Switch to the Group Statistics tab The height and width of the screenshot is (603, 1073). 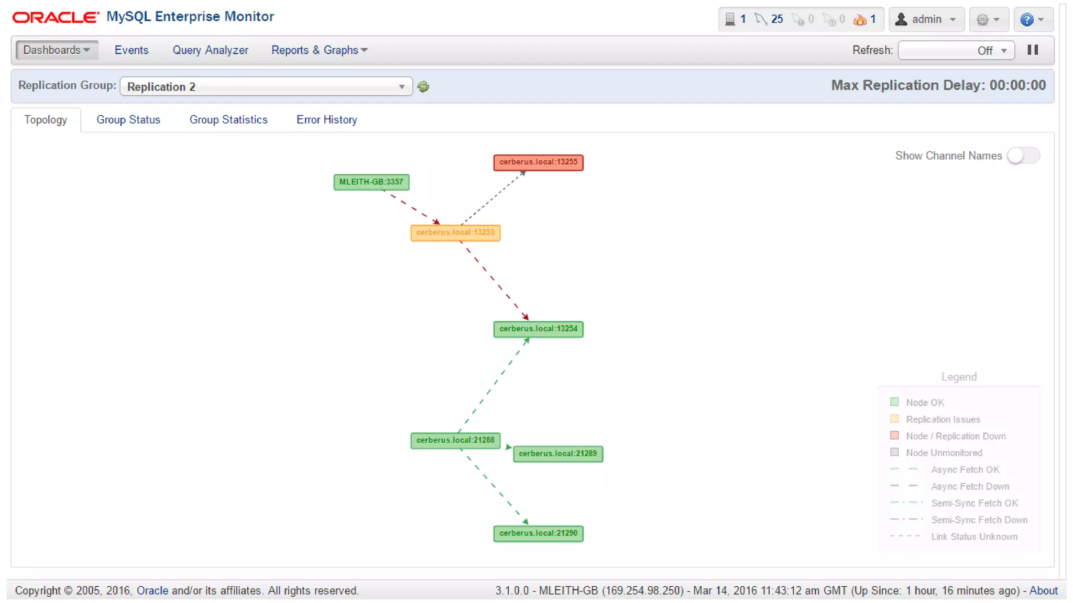(x=228, y=119)
